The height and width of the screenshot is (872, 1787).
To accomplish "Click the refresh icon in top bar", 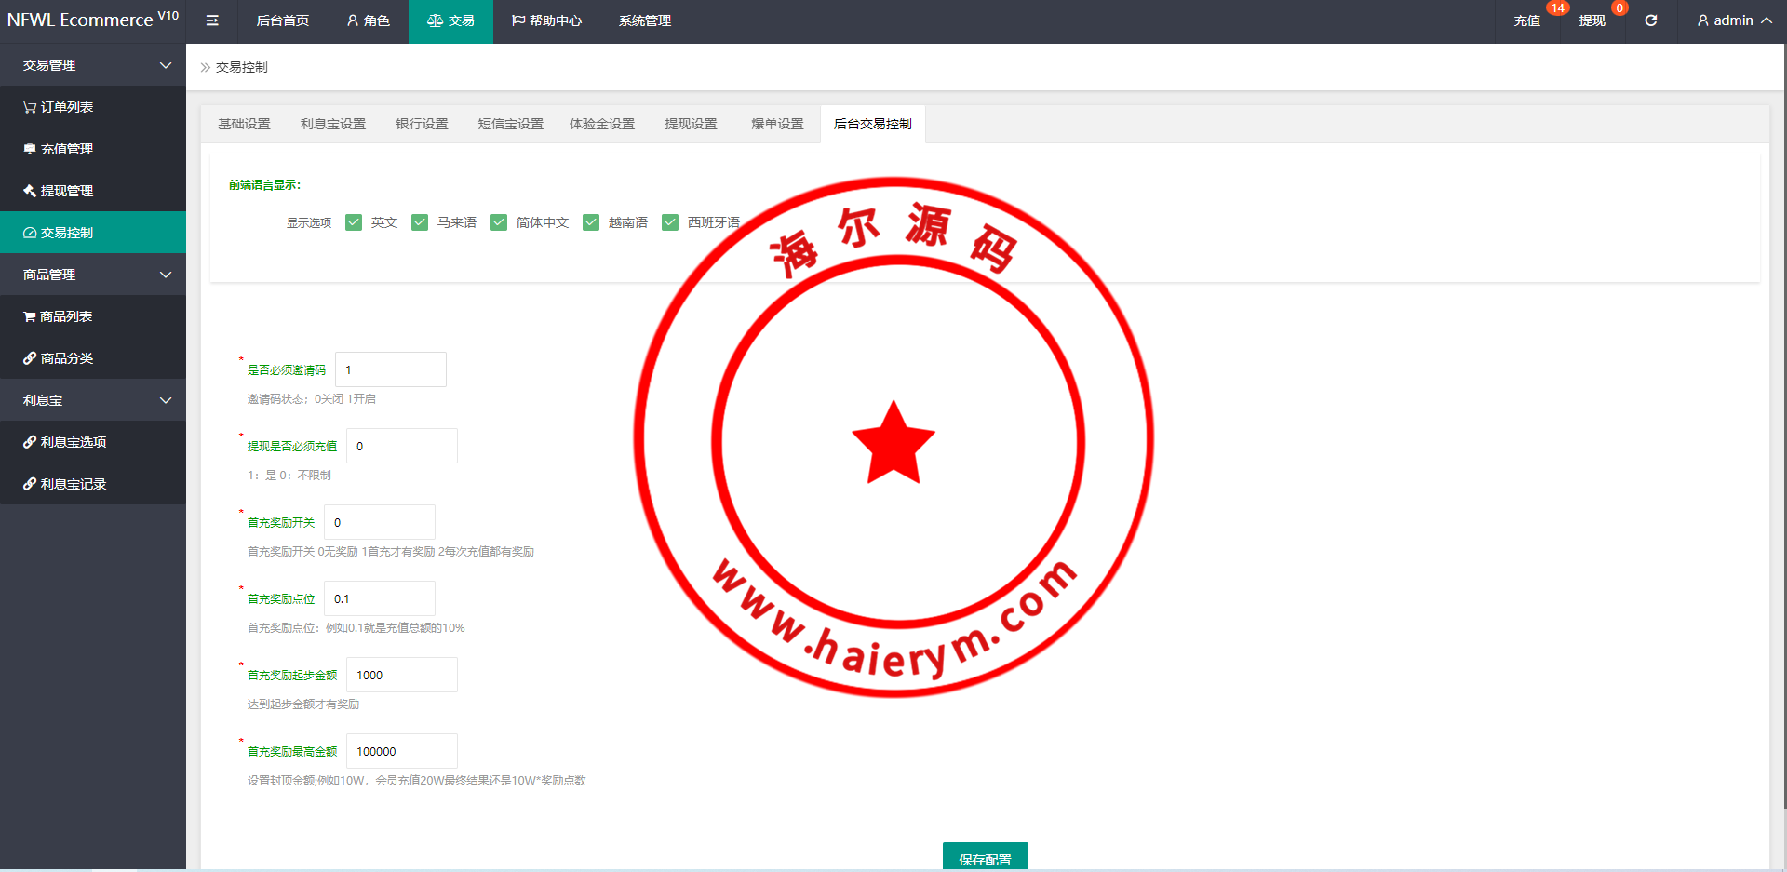I will click(1650, 20).
